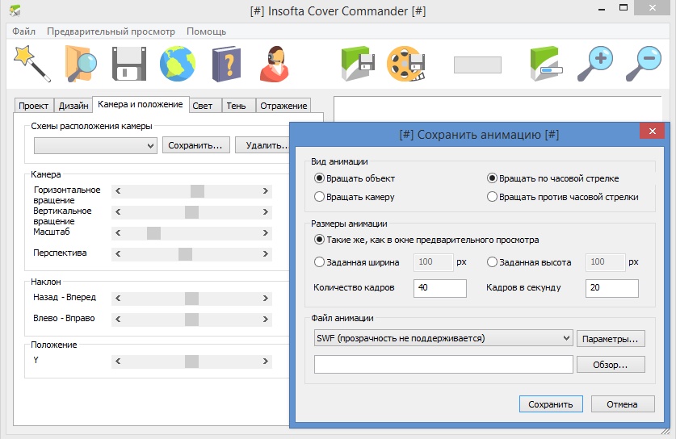
Task: Close the Сохранить анимацию dialog
Action: (652, 131)
